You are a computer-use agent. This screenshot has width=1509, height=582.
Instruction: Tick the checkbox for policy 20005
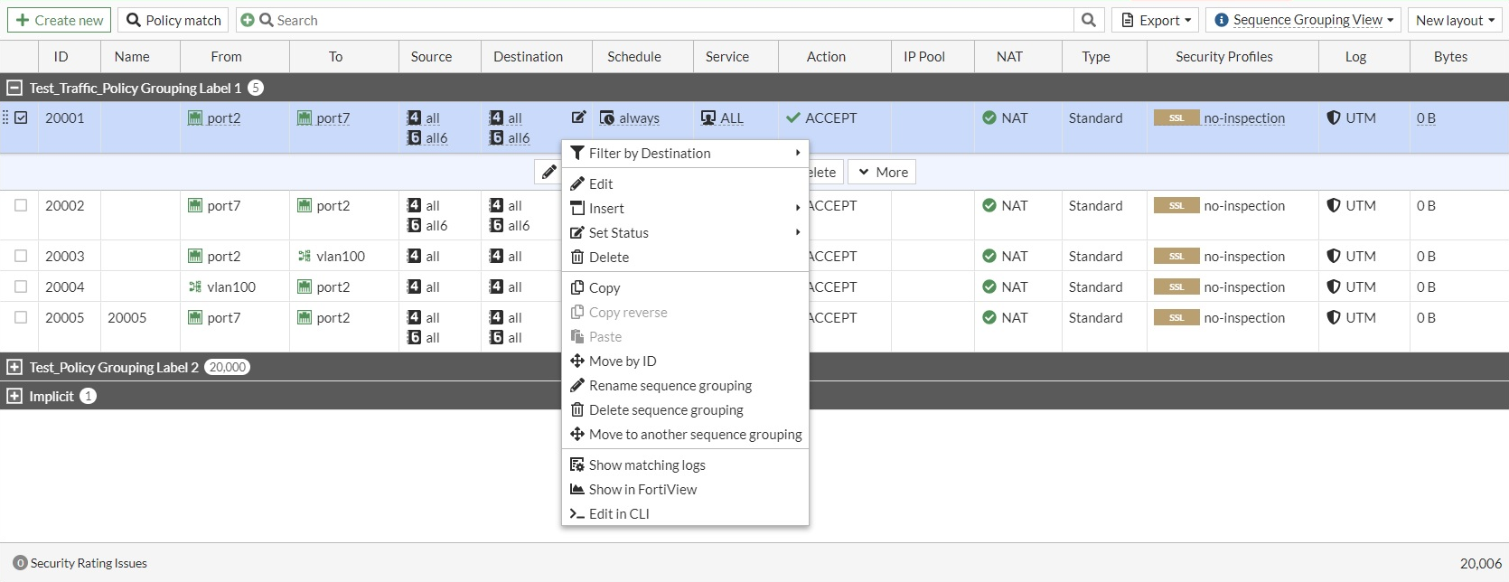coord(21,318)
